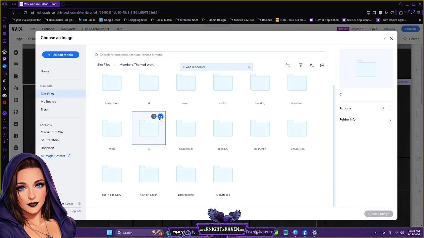The width and height of the screenshot is (424, 238).
Task: Open the Media icon in Wix editor sidebar
Action: 16,124
